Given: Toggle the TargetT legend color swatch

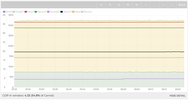Looking at the screenshot, I should [x=14, y=12].
